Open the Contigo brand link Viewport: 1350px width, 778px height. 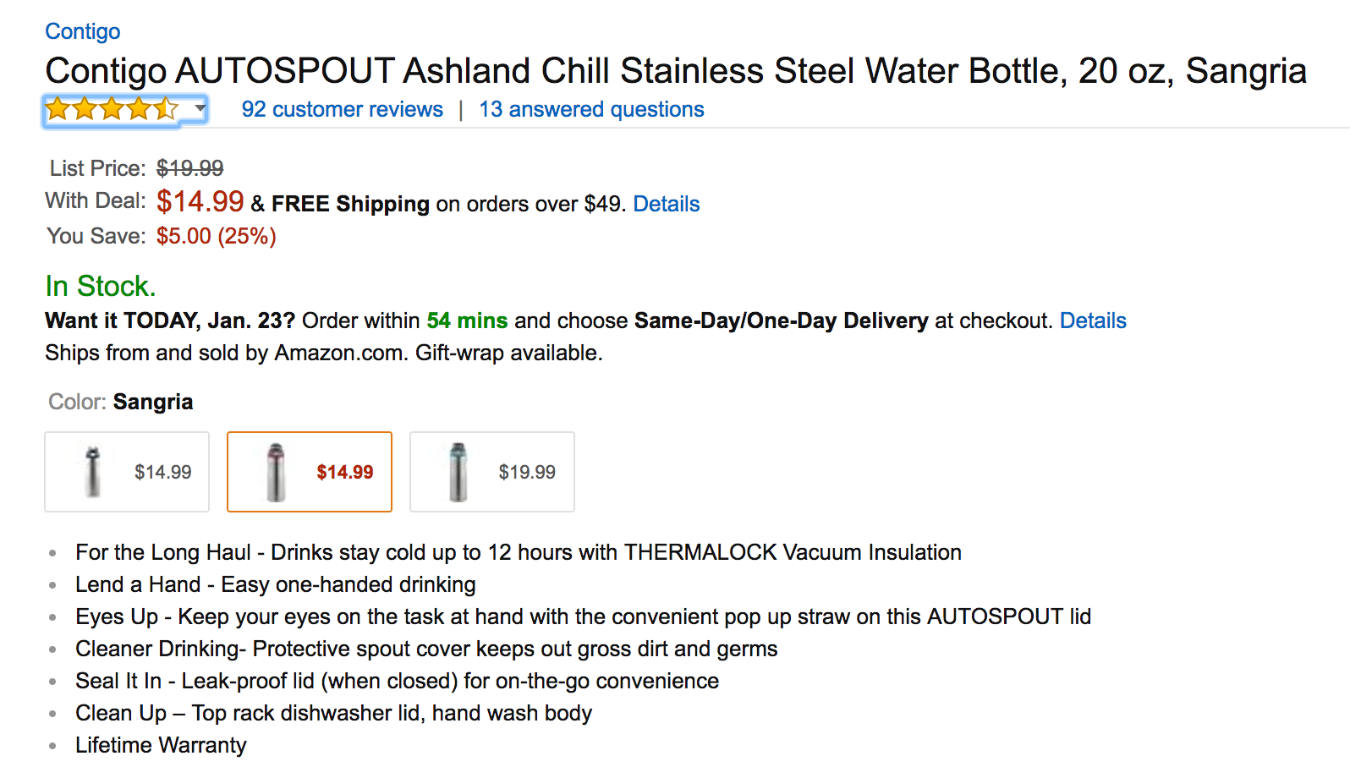point(83,31)
